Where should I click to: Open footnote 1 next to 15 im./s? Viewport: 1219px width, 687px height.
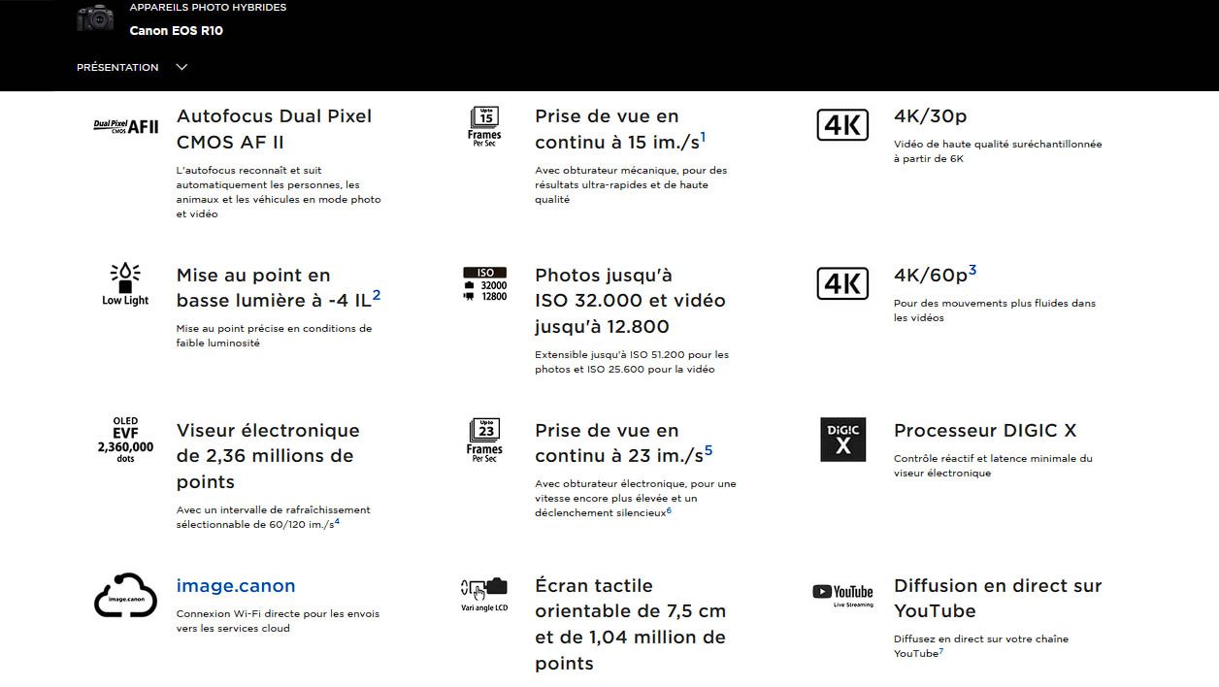703,137
